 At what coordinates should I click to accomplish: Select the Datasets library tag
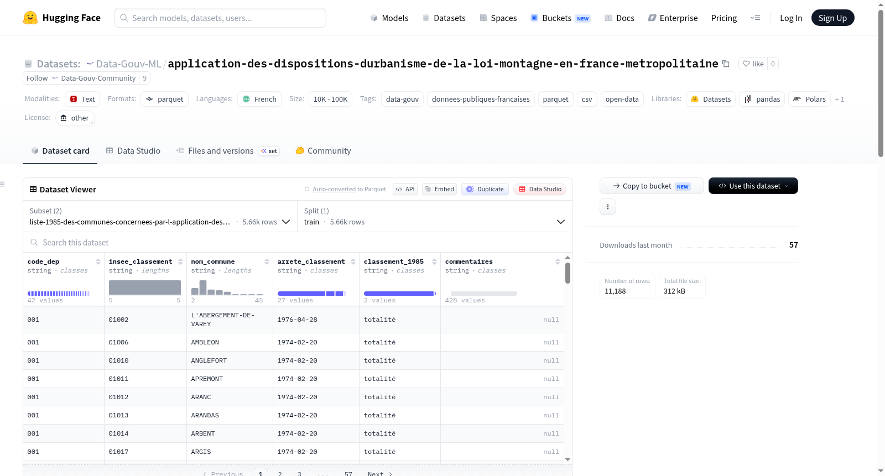[711, 99]
